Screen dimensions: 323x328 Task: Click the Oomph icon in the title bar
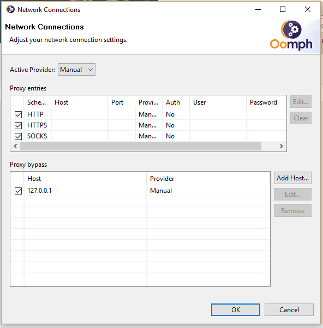pos(10,9)
